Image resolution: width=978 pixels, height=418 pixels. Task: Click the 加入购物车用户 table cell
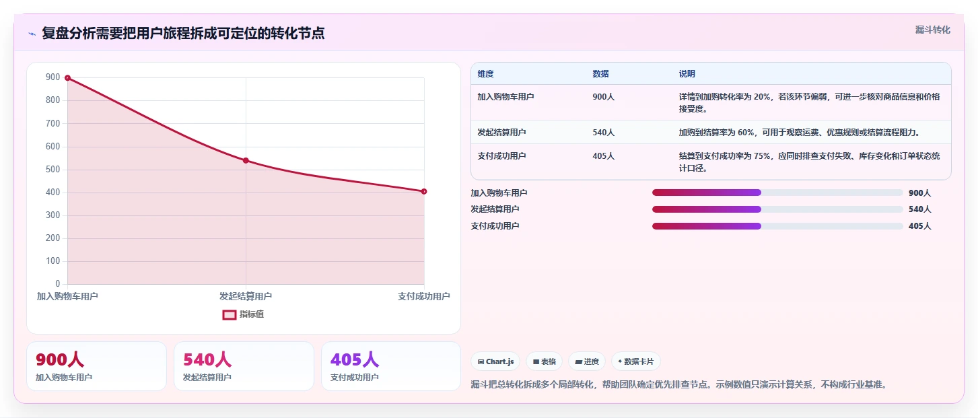click(528, 103)
